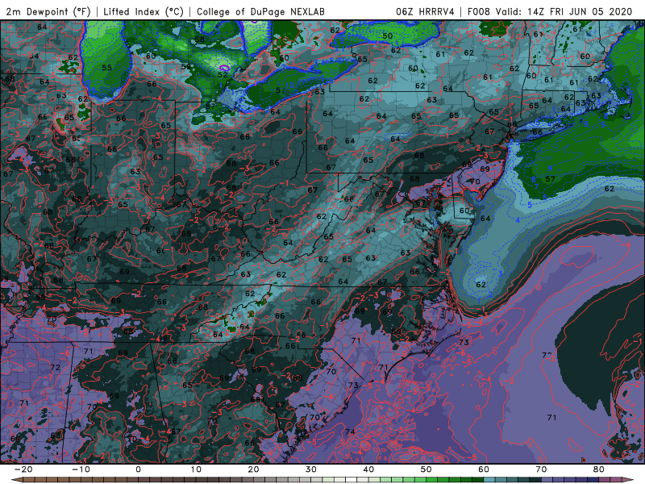The image size is (645, 484).
Task: Click the 50 dewpoint value over Lake Ontario
Action: (387, 35)
